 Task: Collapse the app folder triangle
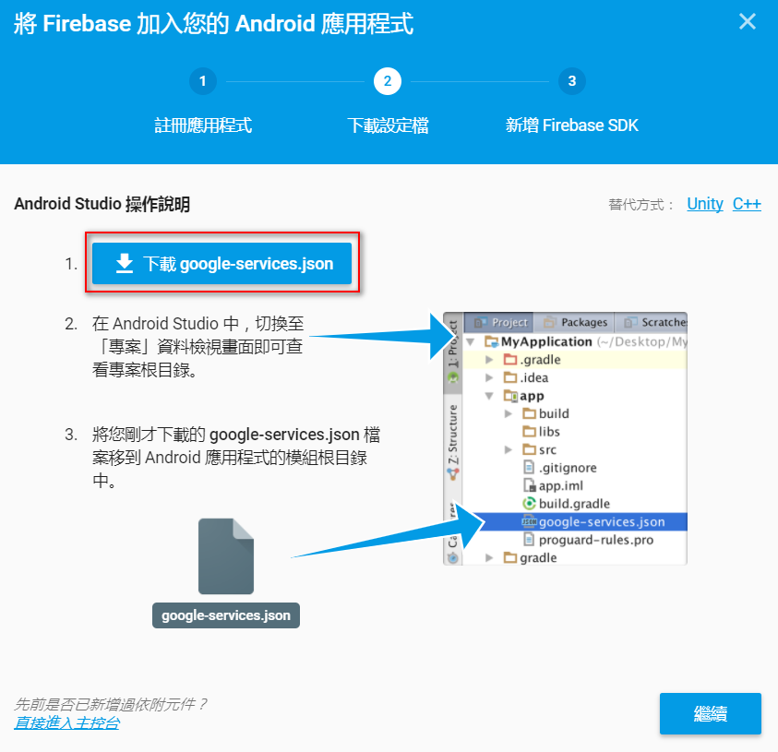pos(489,396)
